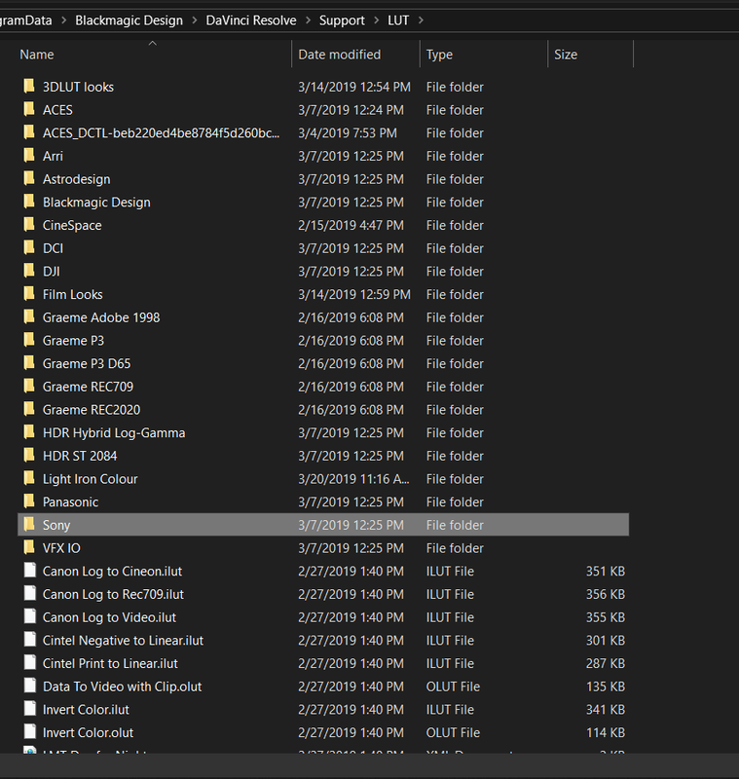Go to gramData in address bar
Viewport: 739px width, 779px height.
[26, 20]
